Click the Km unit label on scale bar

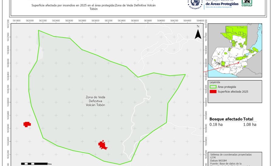tap(50, 164)
